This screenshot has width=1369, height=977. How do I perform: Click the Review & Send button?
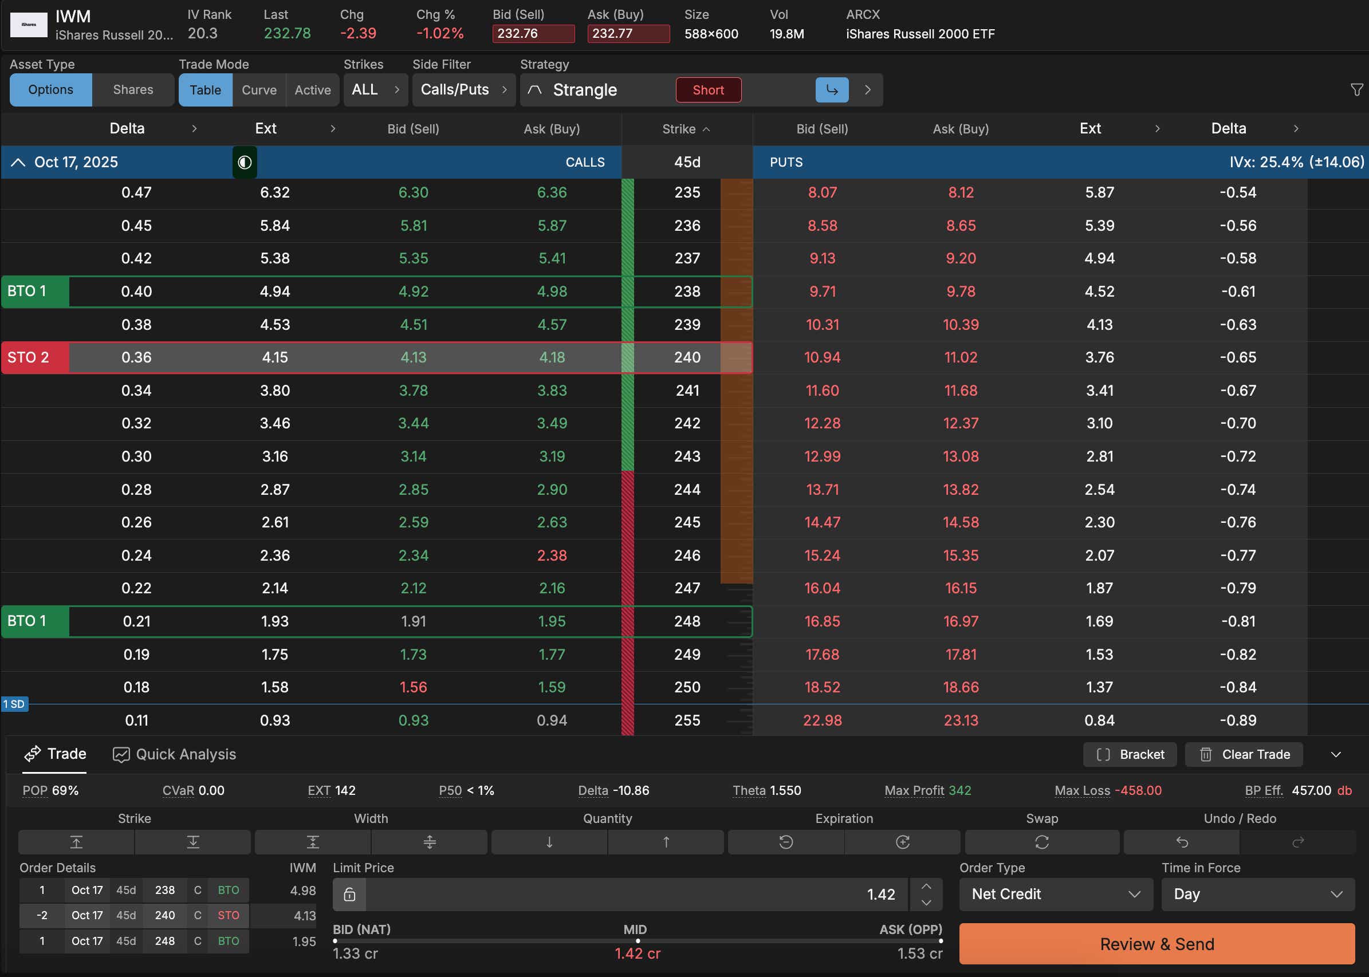pyautogui.click(x=1156, y=944)
